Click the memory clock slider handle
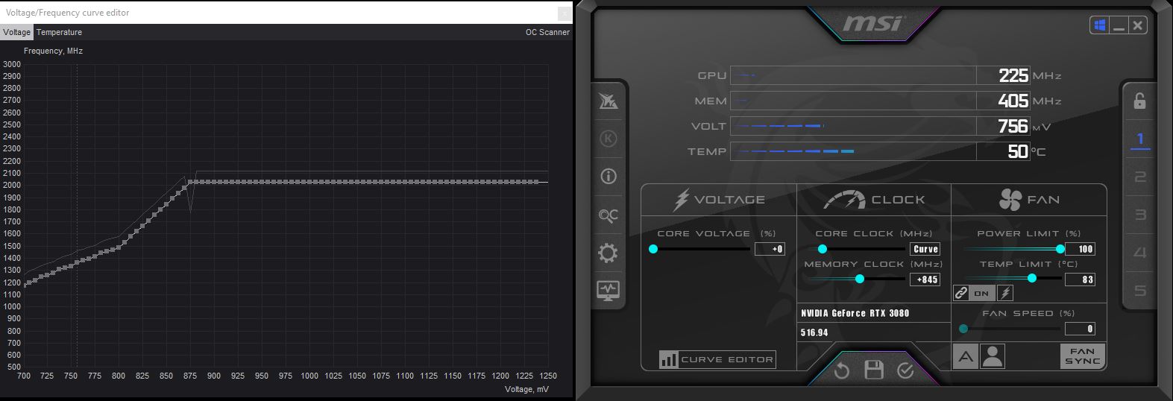The width and height of the screenshot is (1173, 401). [x=860, y=279]
